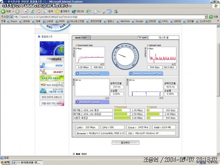Open the Mail envelope toolbar icon
Screen dimensions: 220x165
pos(95,11)
